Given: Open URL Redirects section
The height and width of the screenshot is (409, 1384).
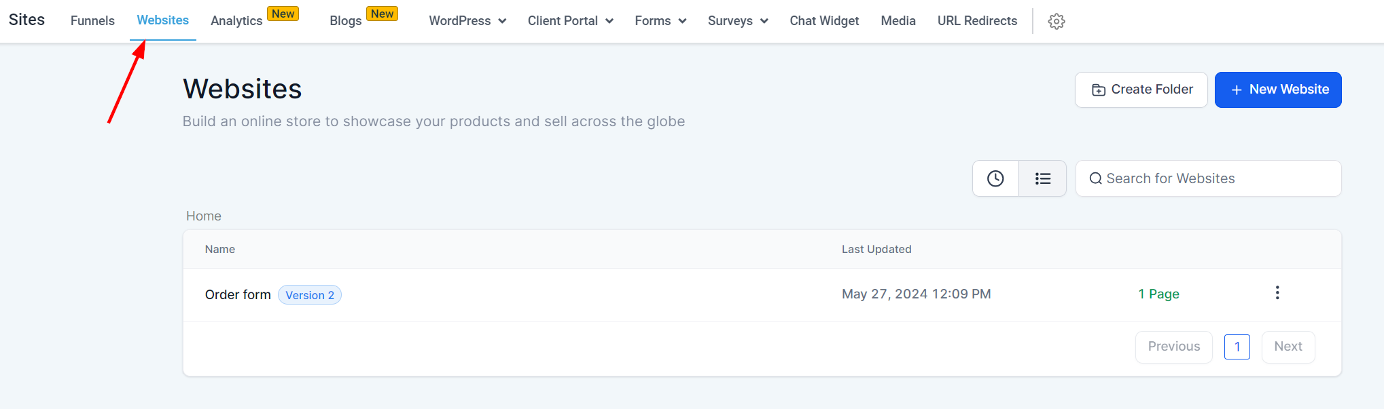Looking at the screenshot, I should point(977,21).
